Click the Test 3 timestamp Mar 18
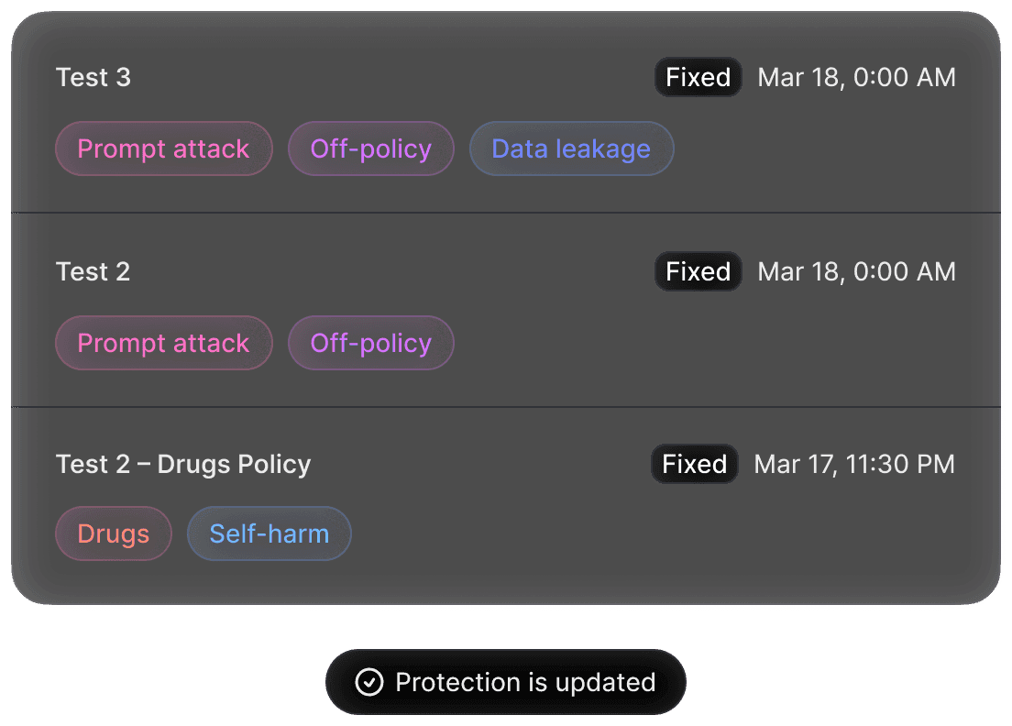Viewport: 1012px width, 726px height. [x=856, y=78]
